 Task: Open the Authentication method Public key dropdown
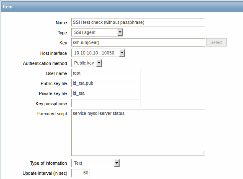pos(87,63)
